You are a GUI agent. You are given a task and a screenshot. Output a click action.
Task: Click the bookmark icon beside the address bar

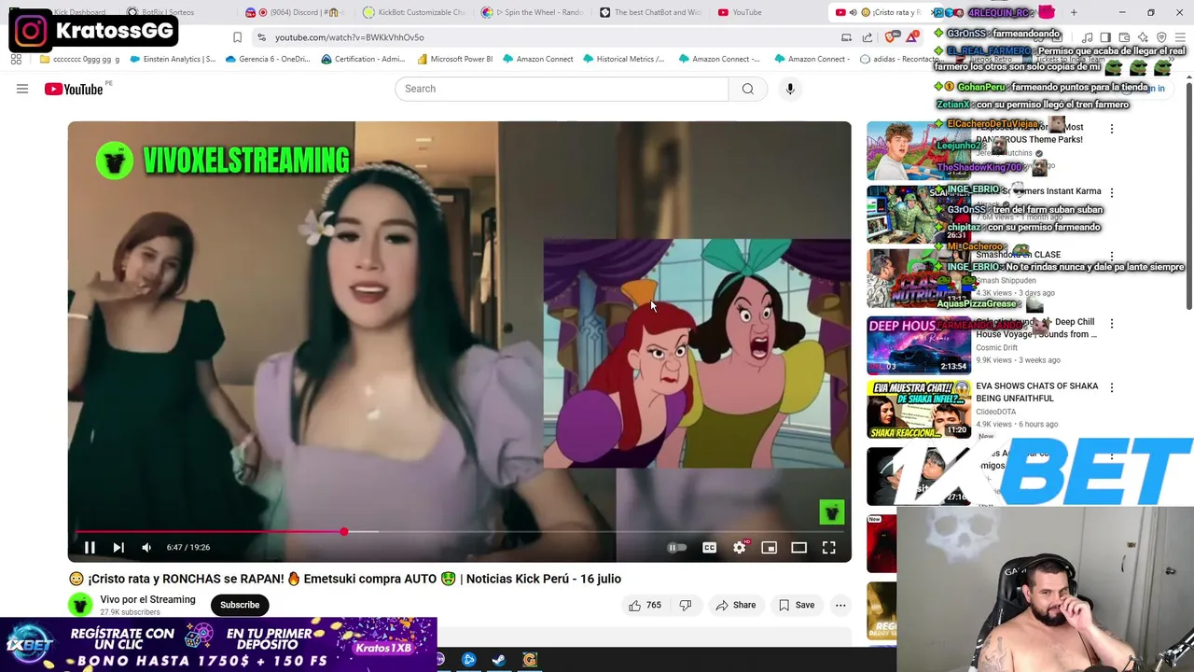(x=237, y=37)
